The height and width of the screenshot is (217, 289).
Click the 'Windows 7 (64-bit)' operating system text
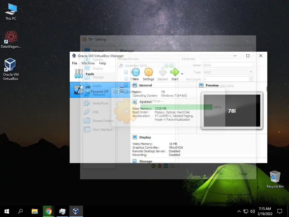[x=174, y=96]
